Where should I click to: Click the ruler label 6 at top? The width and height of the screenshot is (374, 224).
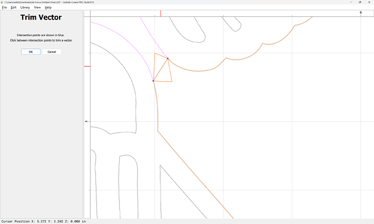(360, 12)
